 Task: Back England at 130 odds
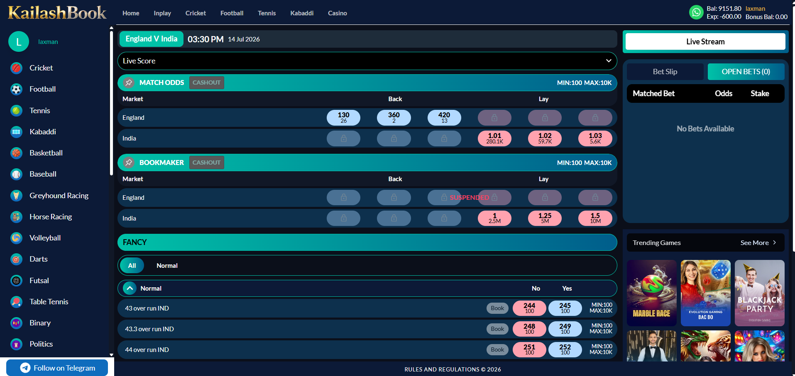point(343,117)
